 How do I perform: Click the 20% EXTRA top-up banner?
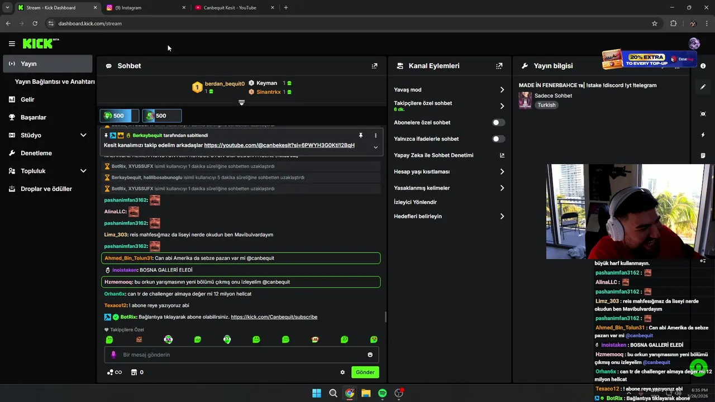point(649,59)
